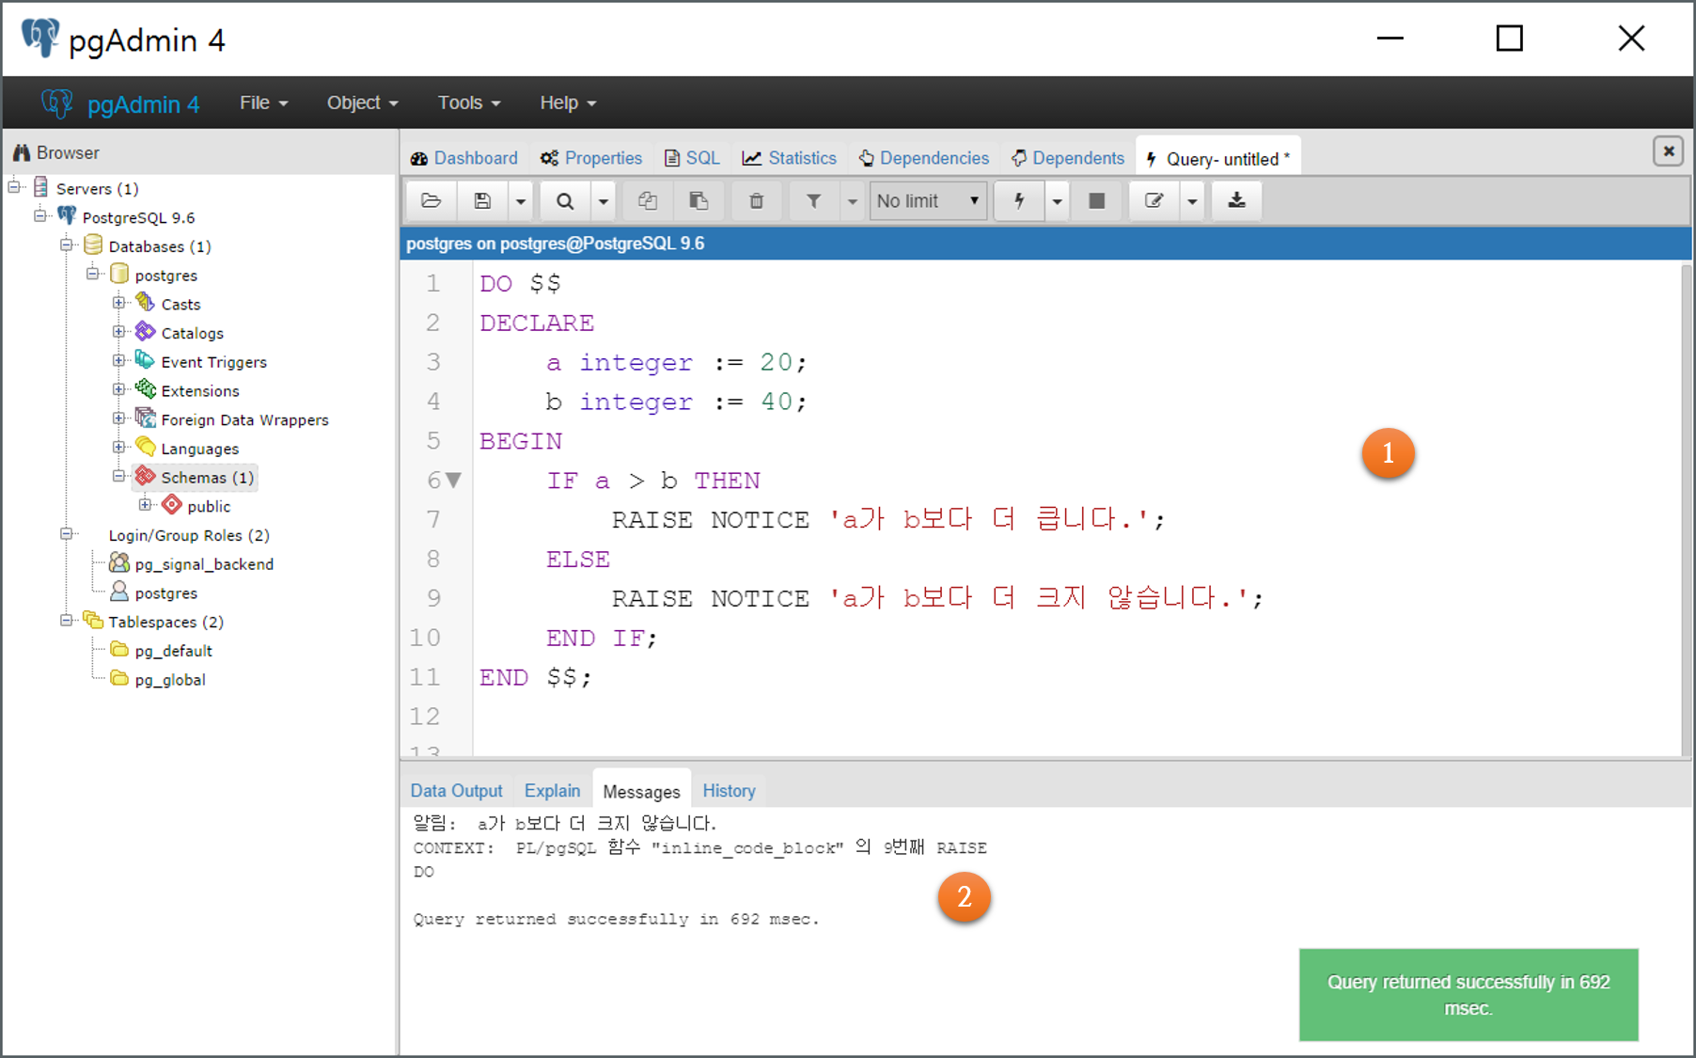This screenshot has width=1696, height=1058.
Task: Switch to the Properties tab
Action: [x=591, y=158]
